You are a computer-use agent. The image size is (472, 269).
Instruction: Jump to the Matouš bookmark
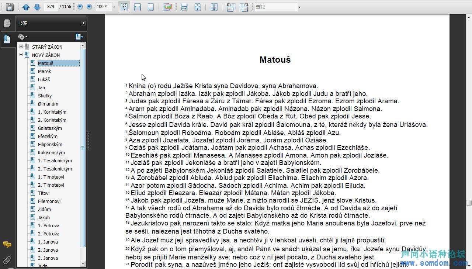point(58,63)
